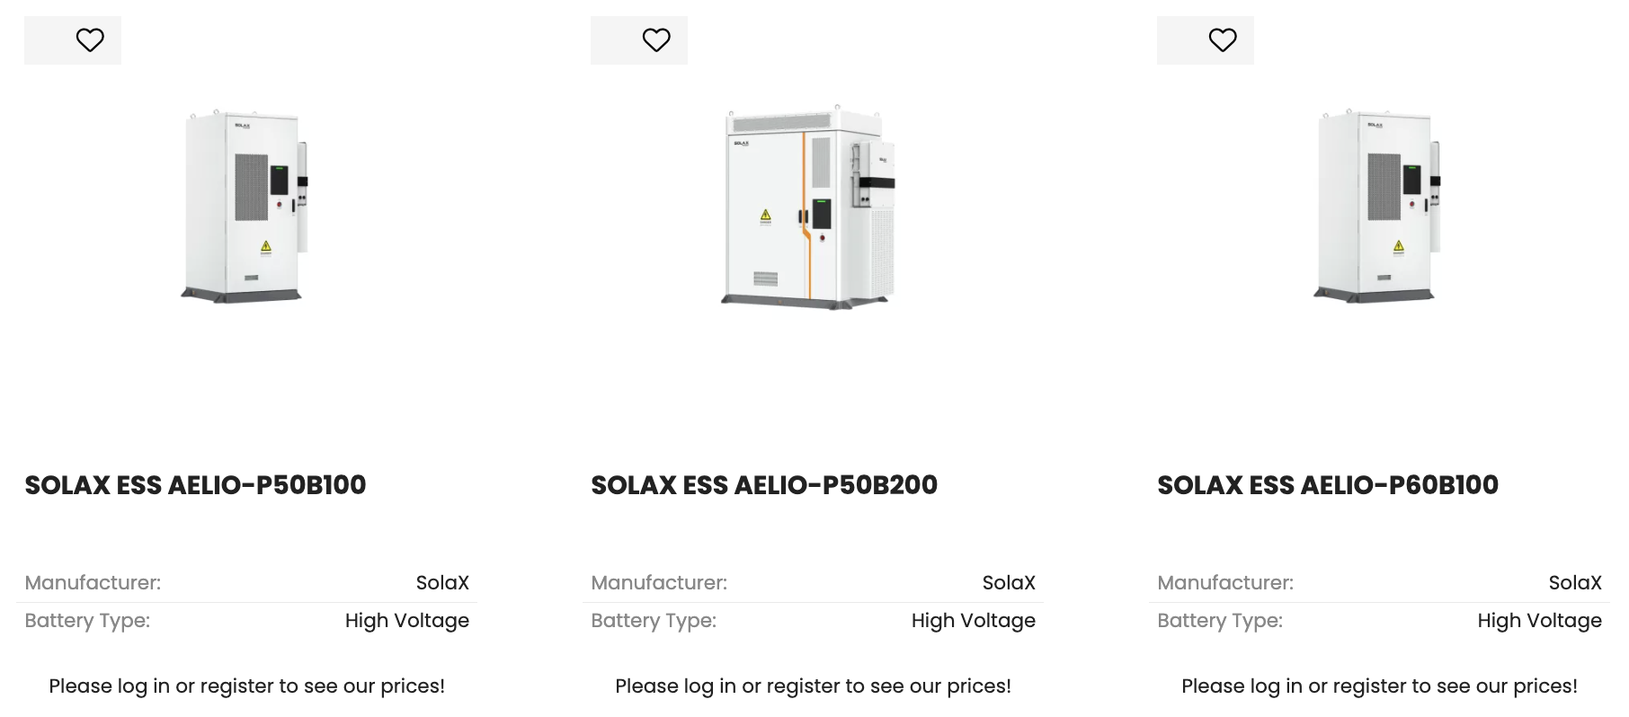Click the login prompt under AELIO-P50B100

tap(246, 686)
